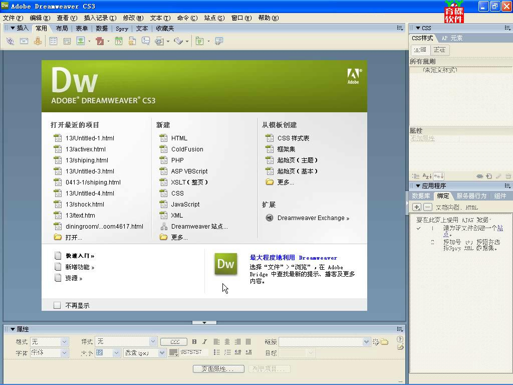Click the Unordered List icon

tap(216, 352)
